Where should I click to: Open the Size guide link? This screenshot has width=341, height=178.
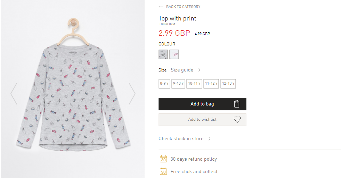182,70
